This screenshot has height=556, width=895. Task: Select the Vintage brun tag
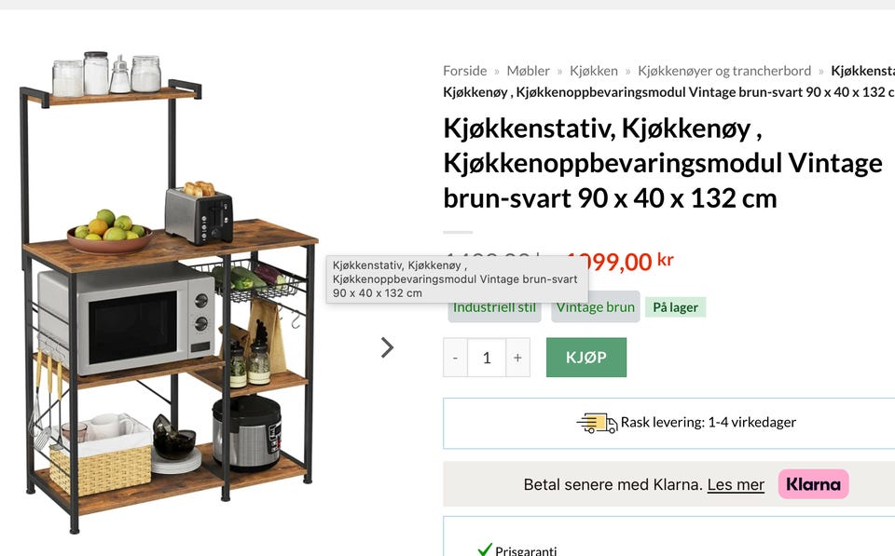[x=596, y=308]
